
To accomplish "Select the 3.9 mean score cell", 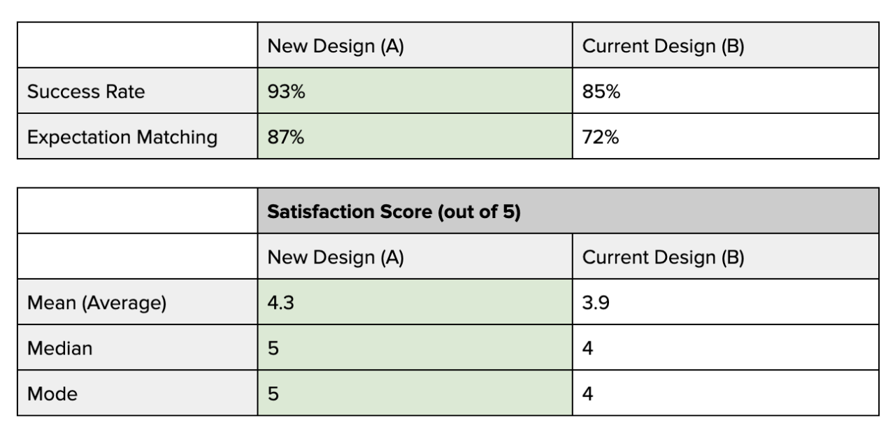I will pos(724,303).
